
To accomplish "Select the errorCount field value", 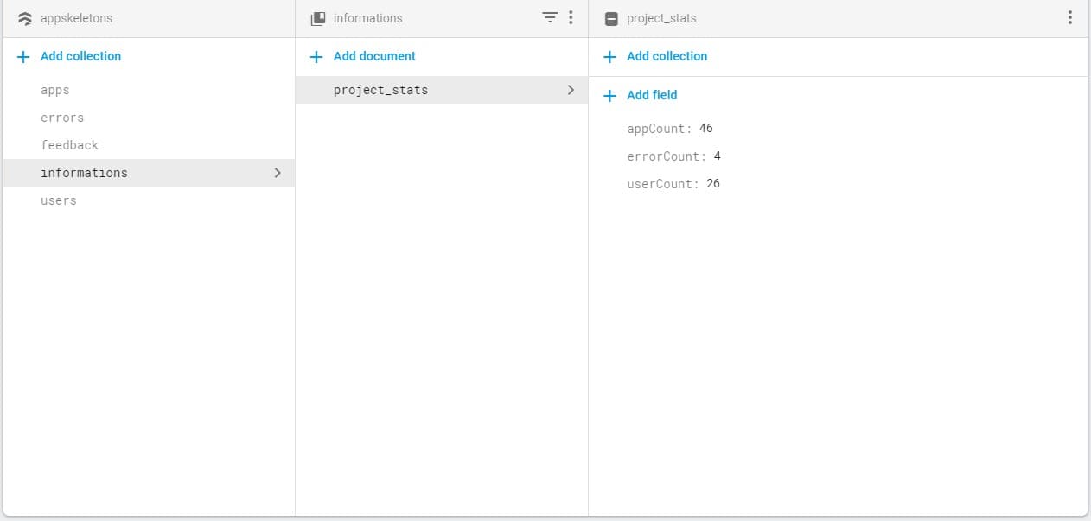I will tap(717, 156).
